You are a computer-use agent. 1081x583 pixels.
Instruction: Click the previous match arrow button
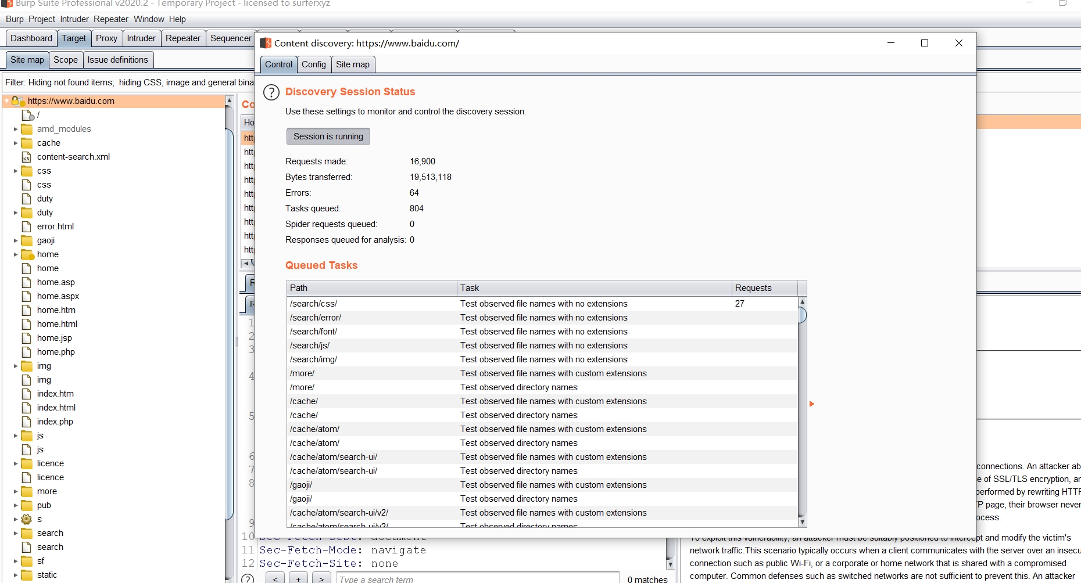point(275,579)
